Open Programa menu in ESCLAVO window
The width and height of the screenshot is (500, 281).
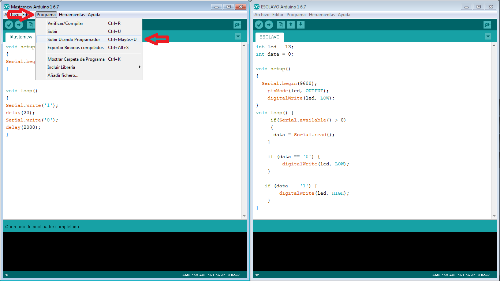click(x=296, y=15)
